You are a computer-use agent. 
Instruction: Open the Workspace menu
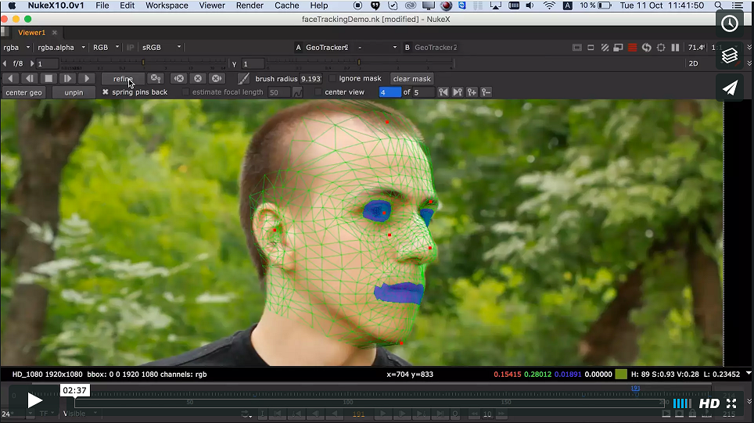pos(167,5)
